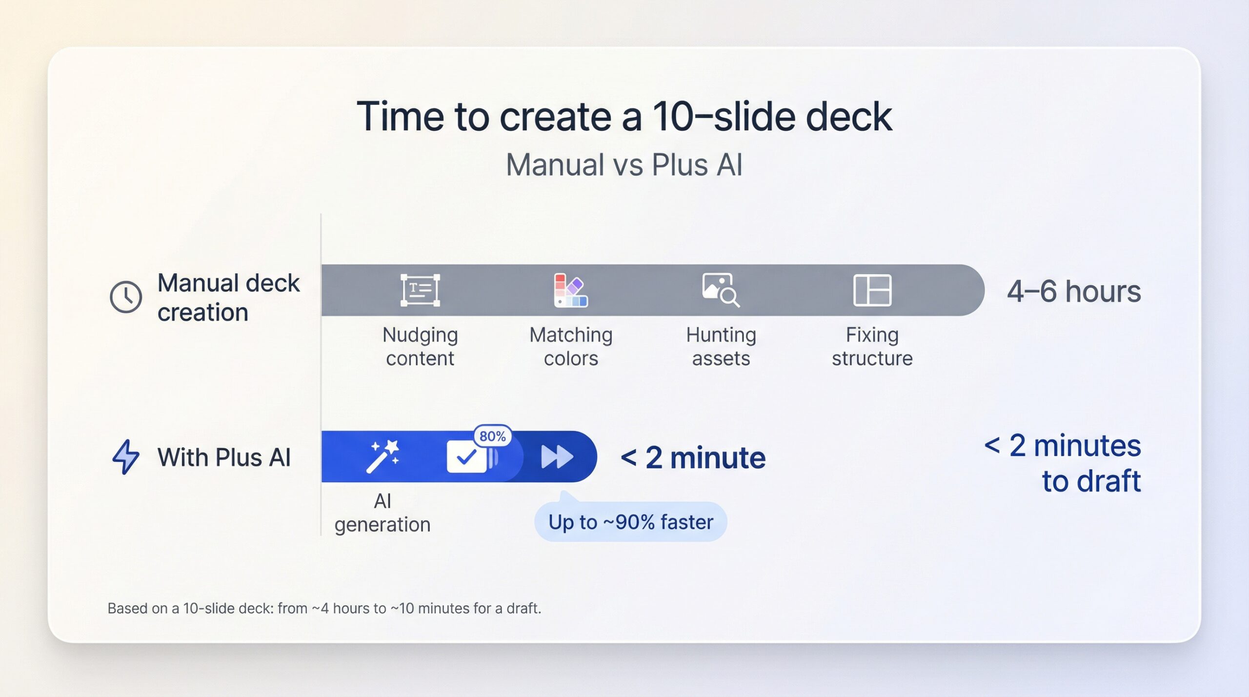Click the 4–6 hours label
The image size is (1249, 697).
click(1073, 292)
